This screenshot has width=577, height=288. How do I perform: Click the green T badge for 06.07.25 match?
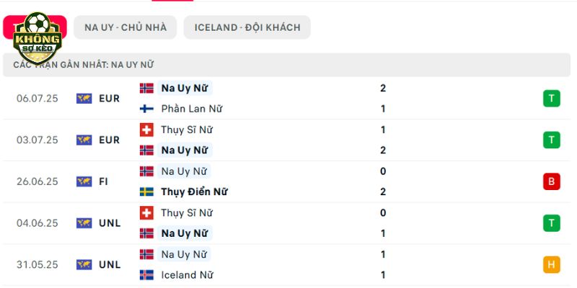click(x=551, y=99)
